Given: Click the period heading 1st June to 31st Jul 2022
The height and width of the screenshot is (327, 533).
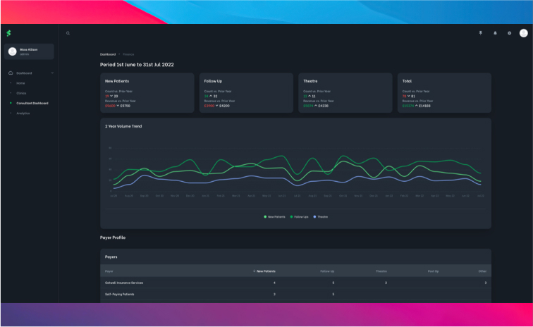Looking at the screenshot, I should (137, 65).
